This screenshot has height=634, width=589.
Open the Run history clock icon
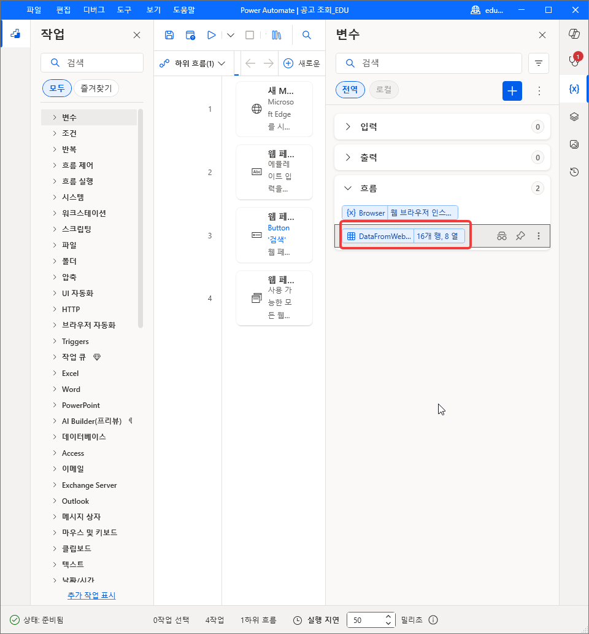click(x=574, y=172)
